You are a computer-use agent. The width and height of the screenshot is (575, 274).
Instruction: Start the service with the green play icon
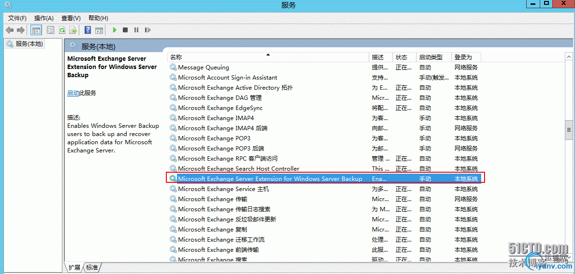pos(115,30)
